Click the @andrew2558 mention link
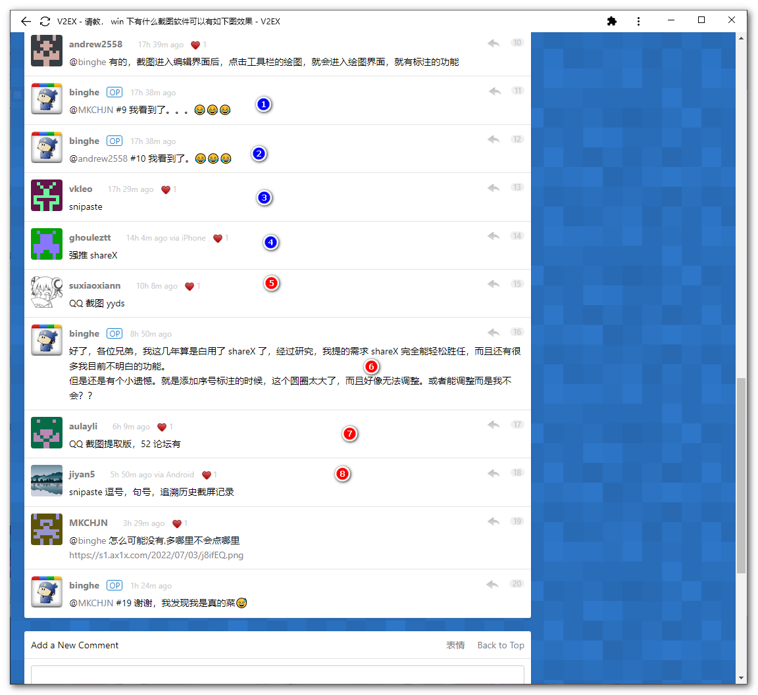The image size is (758, 695). (x=99, y=158)
